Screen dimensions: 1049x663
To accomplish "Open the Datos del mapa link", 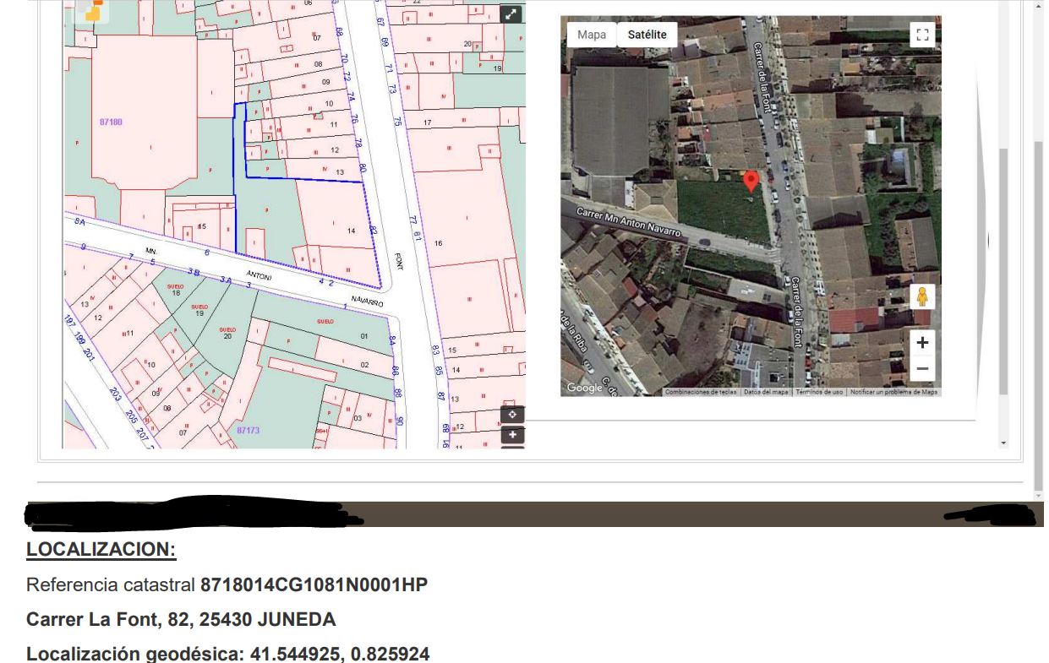I will point(766,392).
